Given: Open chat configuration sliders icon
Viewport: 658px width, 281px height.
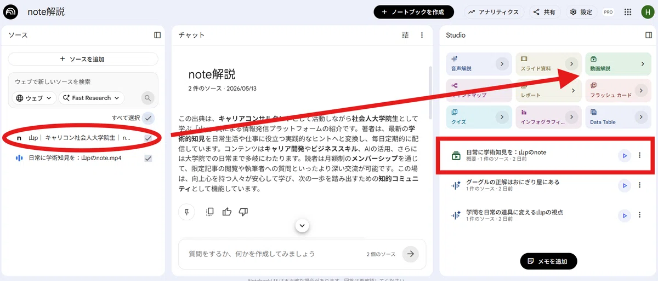Looking at the screenshot, I should point(405,35).
